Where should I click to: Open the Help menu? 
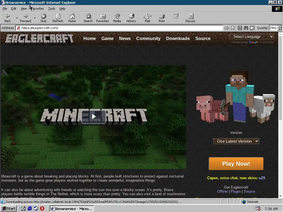pyautogui.click(x=62, y=9)
